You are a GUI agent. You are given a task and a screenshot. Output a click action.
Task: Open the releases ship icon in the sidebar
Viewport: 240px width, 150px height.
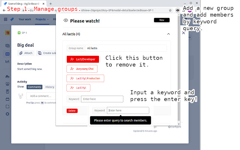point(7,76)
